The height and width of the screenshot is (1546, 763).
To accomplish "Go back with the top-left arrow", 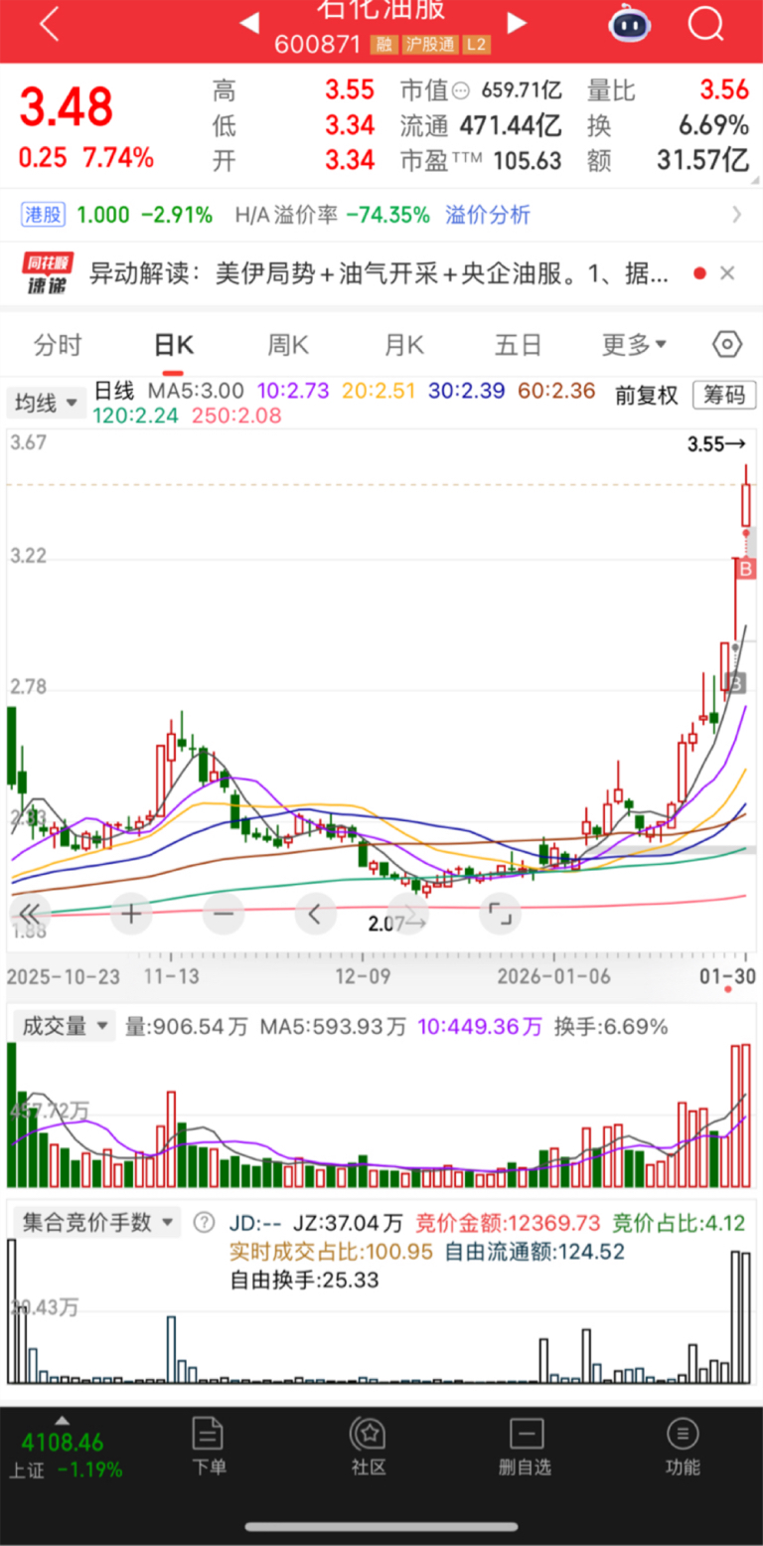I will (x=49, y=23).
